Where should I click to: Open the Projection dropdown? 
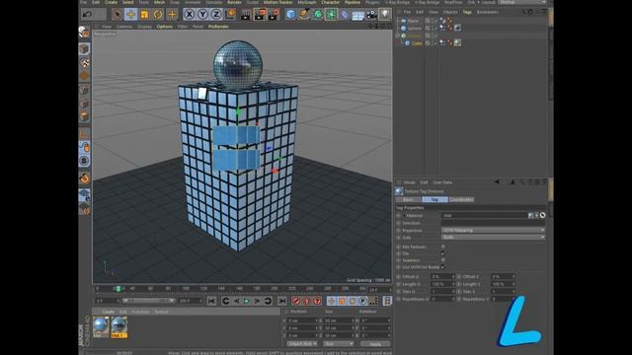494,230
